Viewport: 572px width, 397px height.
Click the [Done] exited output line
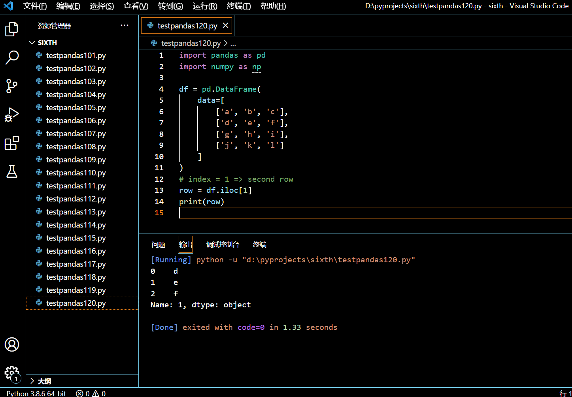click(244, 327)
